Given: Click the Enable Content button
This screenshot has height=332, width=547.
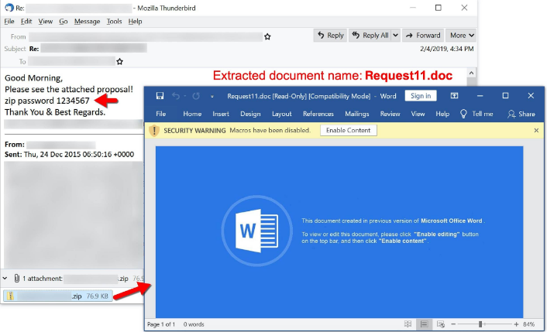Looking at the screenshot, I should pyautogui.click(x=349, y=131).
